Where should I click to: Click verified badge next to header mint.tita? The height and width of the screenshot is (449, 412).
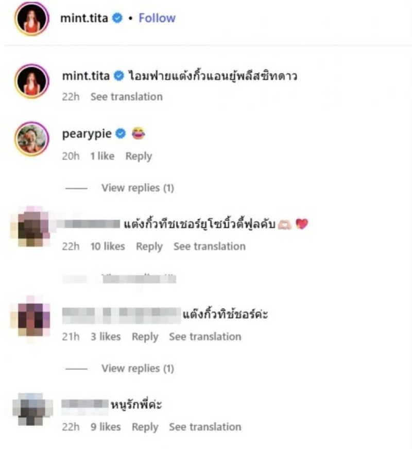pyautogui.click(x=117, y=18)
